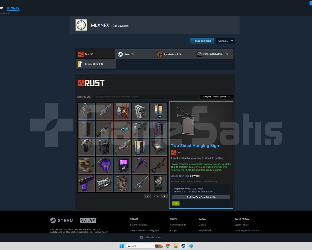Open the Counter-Strike 2 (1) tab

(x=96, y=64)
